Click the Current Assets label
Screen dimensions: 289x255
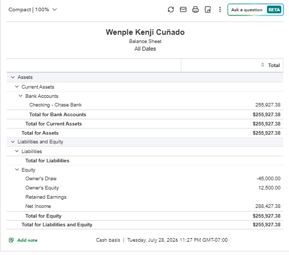click(x=38, y=87)
